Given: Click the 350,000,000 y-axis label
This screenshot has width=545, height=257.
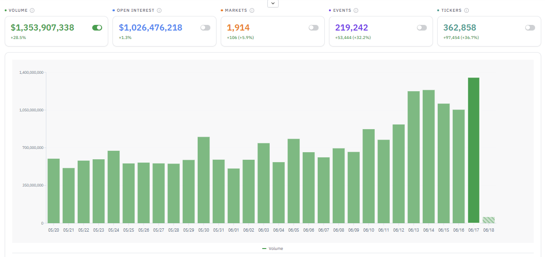Looking at the screenshot, I should 33,186.
